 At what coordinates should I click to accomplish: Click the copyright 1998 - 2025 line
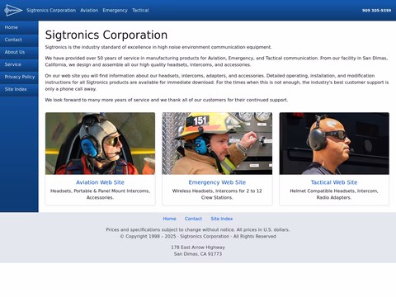(198, 236)
